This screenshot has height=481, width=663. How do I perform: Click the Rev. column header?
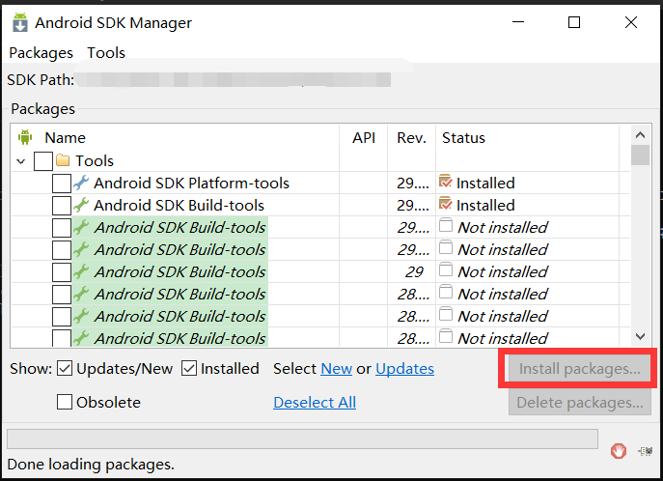tap(411, 138)
